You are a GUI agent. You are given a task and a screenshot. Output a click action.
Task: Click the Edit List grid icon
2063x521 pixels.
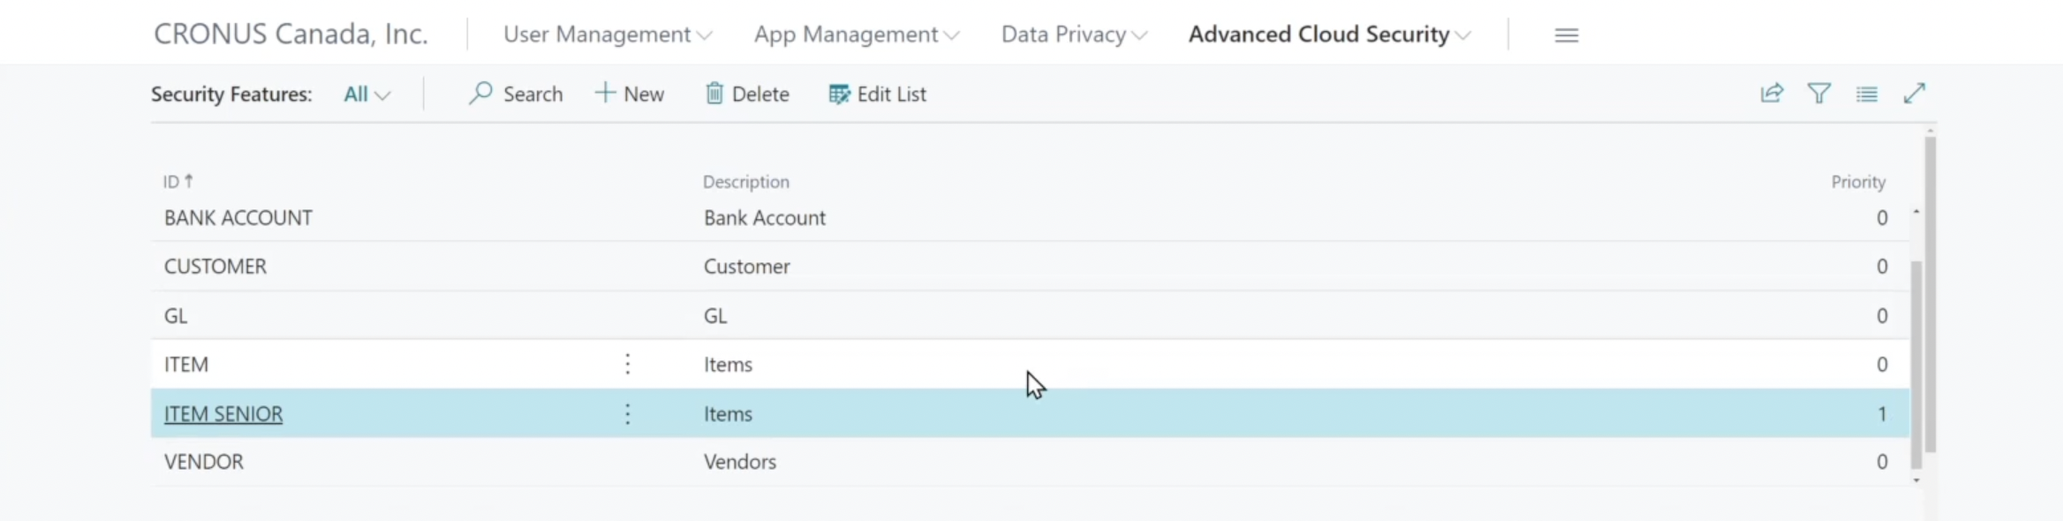(839, 94)
